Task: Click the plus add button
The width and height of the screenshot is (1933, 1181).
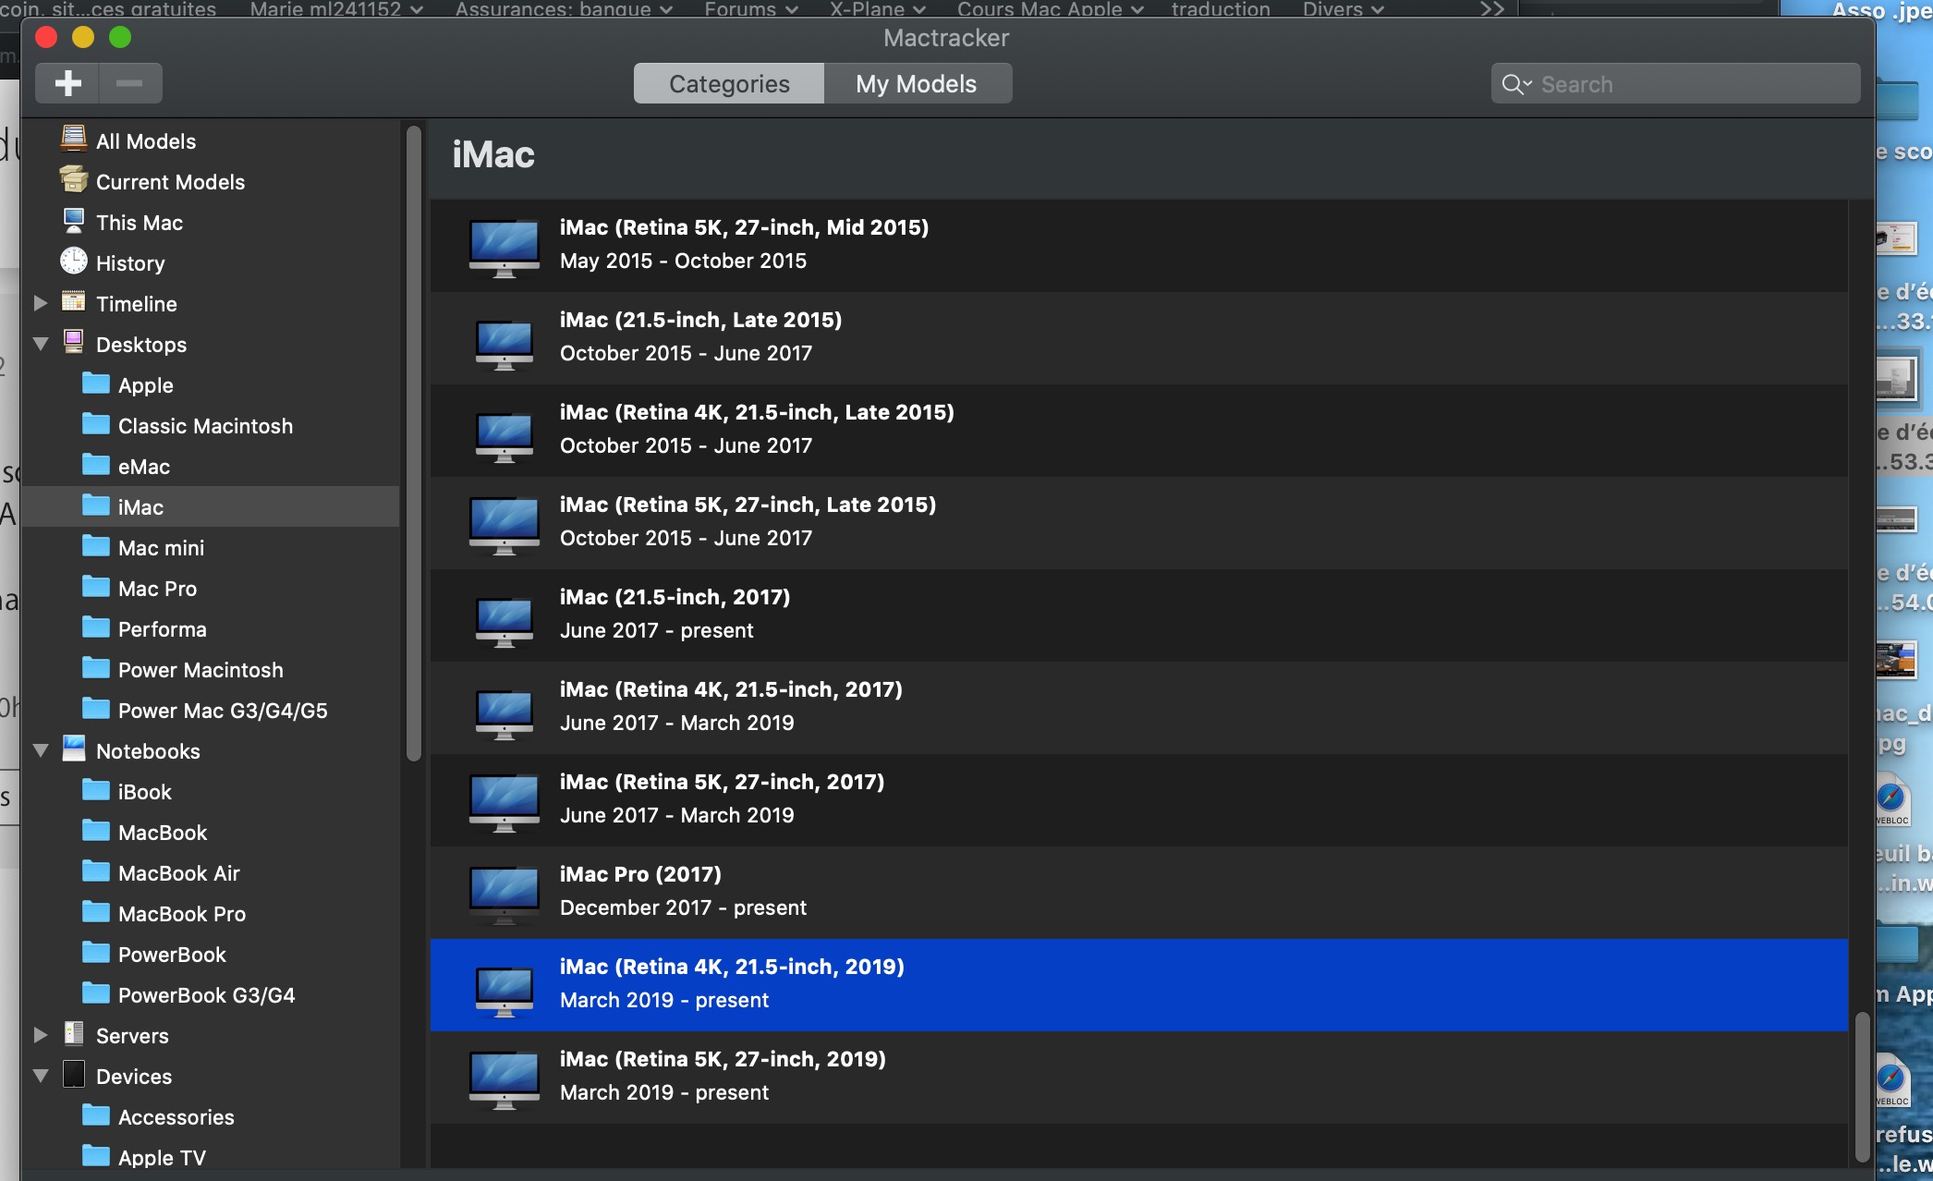Action: point(67,83)
